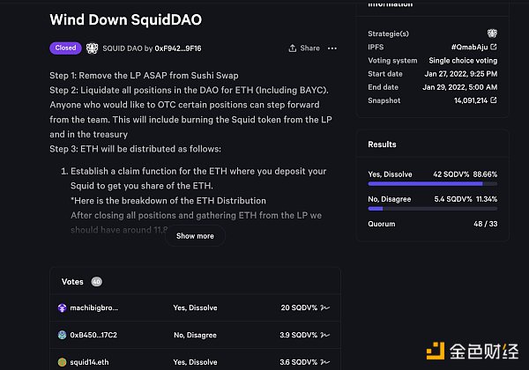Screen dimensions: 529x370
Task: Click machibigbro voter avatar
Action: click(63, 308)
